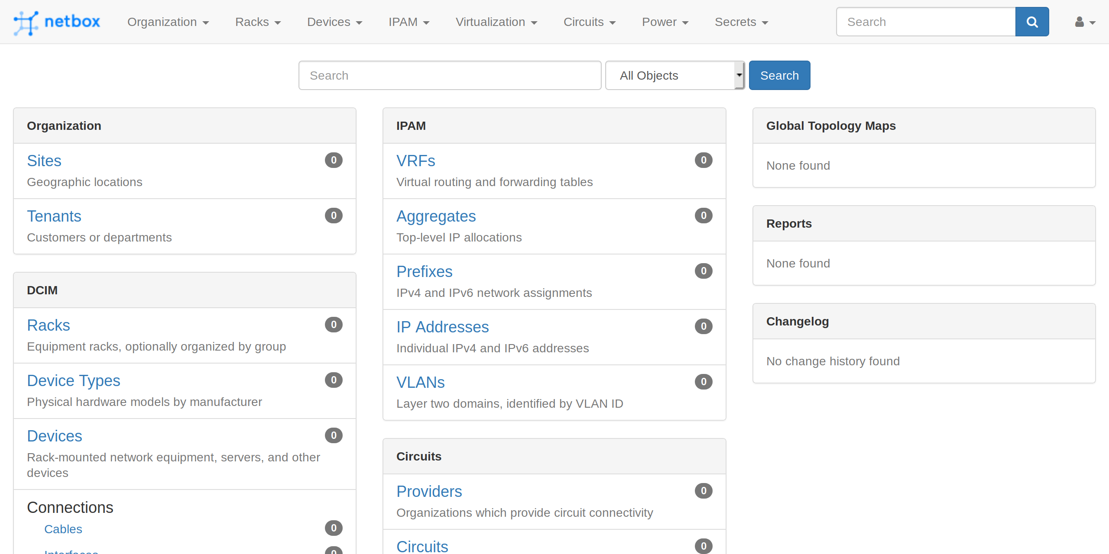
Task: Open the user account dropdown
Action: coord(1083,22)
